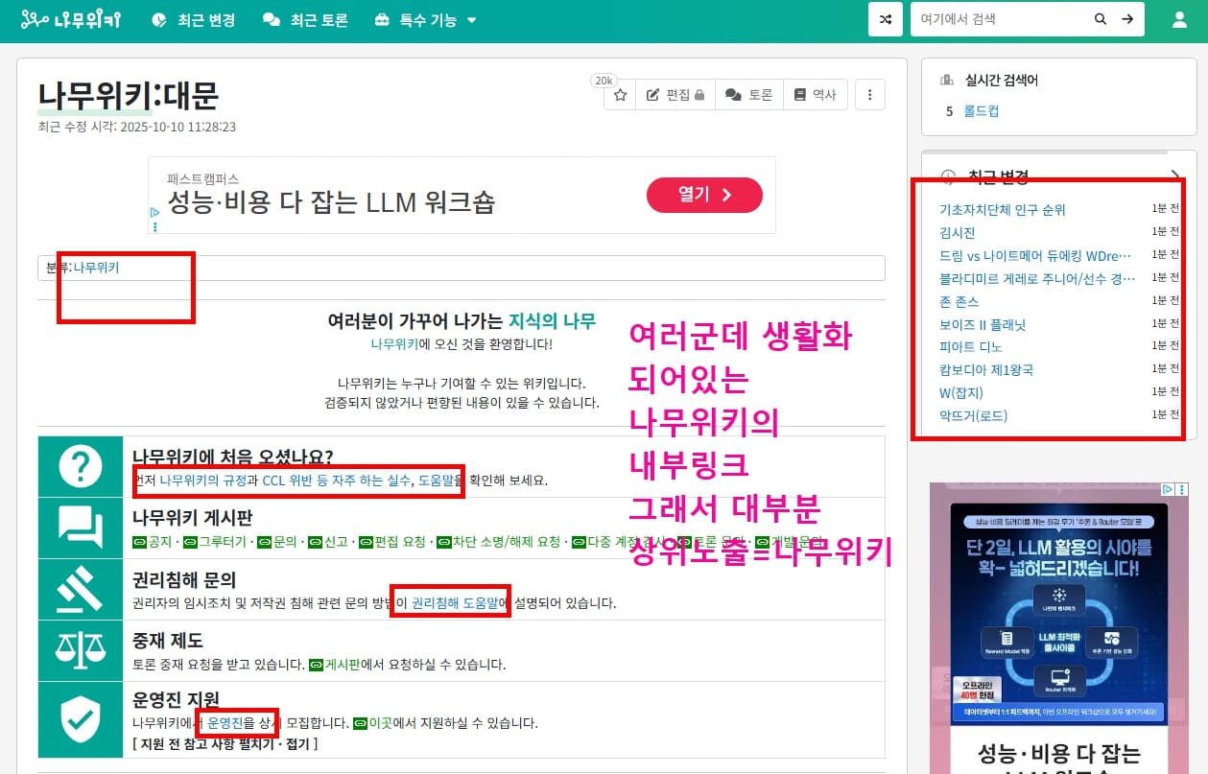The height and width of the screenshot is (774, 1208).
Task: Open the 역사 button
Action: 816,95
